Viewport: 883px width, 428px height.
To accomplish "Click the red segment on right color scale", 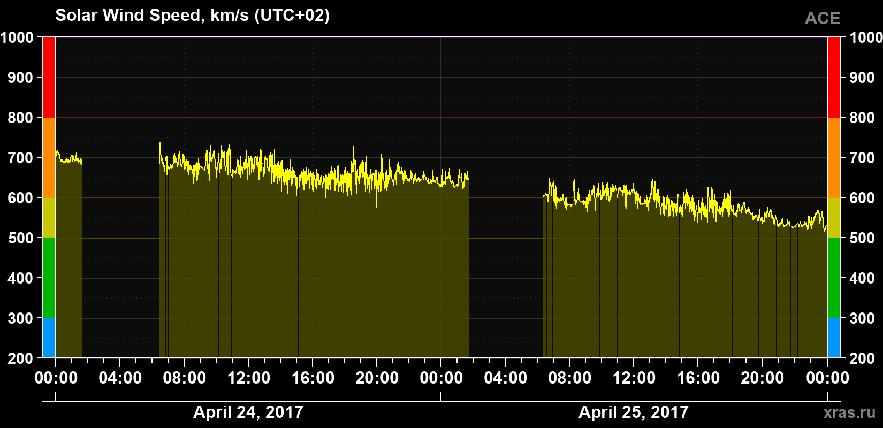I will coord(834,78).
